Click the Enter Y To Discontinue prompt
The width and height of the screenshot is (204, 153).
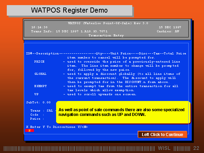(x=57, y=126)
